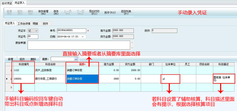The width and height of the screenshot is (237, 111).
Task: Click 找平(F12) toolbar button
Action: click(110, 12)
